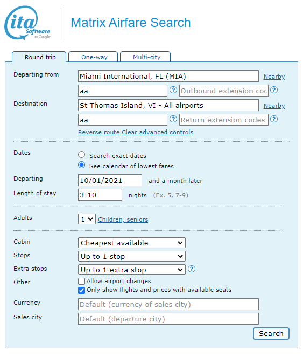303x357 pixels.
Task: Switch to the One-way tab
Action: click(93, 57)
